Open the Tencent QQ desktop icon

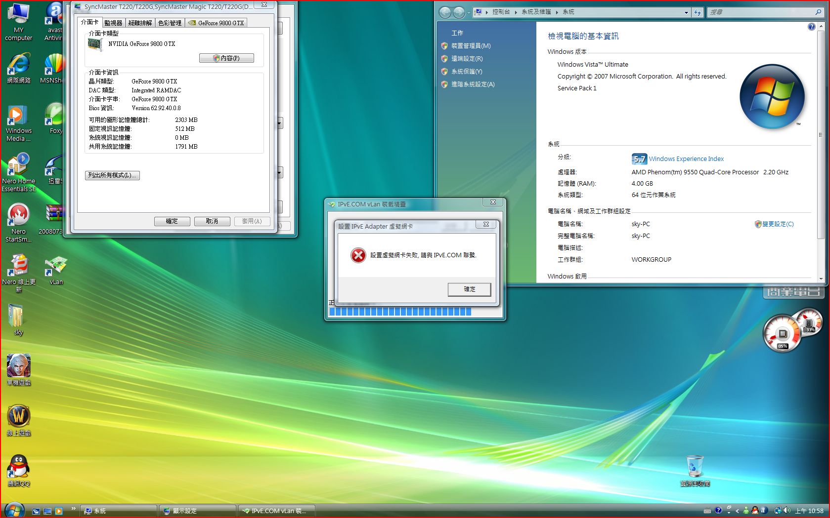[18, 467]
